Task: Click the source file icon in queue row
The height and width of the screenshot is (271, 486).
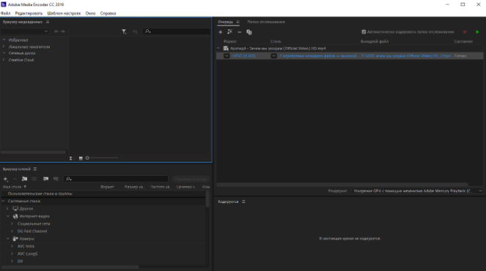Action: click(226, 48)
